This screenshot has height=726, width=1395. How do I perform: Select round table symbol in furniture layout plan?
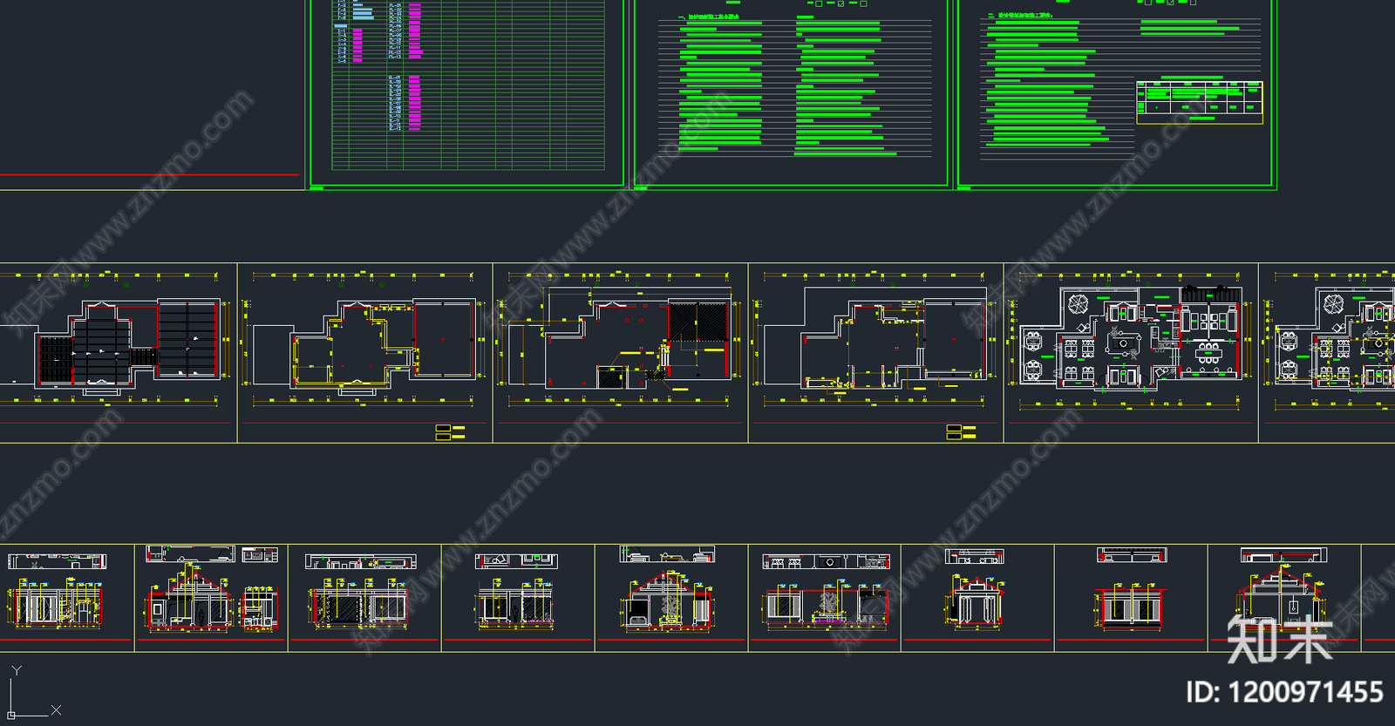pos(1079,303)
